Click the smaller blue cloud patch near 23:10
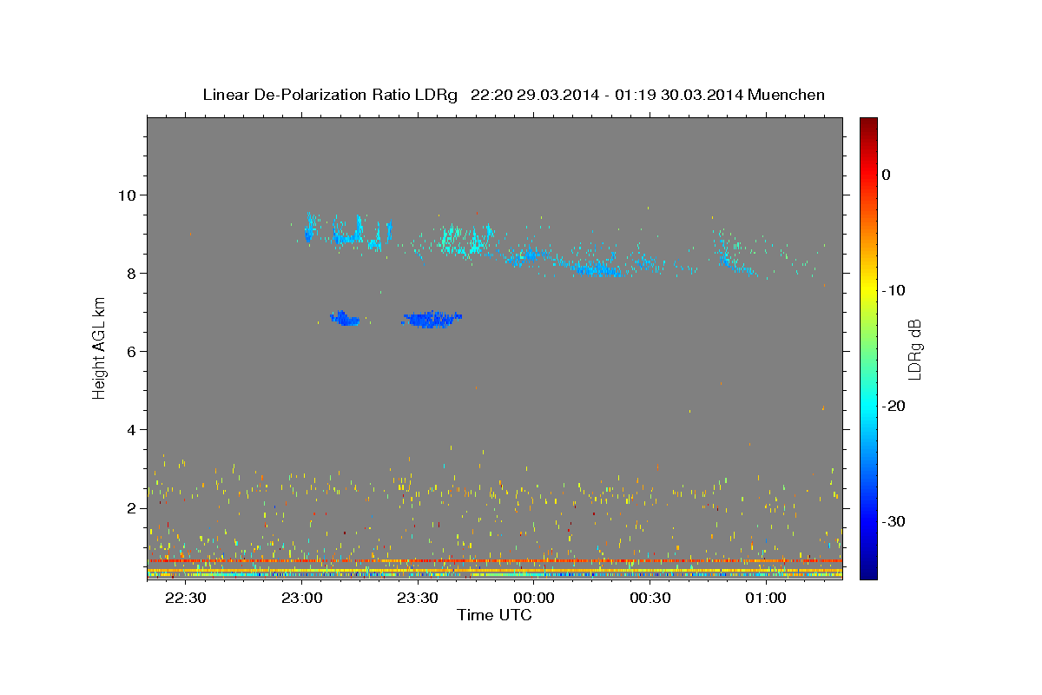The height and width of the screenshot is (695, 1042). (x=345, y=318)
